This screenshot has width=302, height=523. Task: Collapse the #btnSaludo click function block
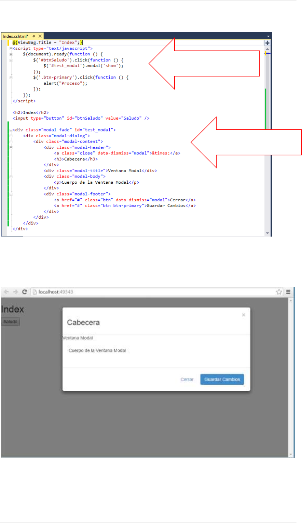11,60
